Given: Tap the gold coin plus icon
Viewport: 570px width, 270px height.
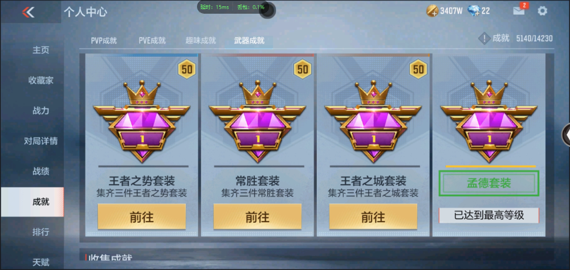Looking at the screenshot, I should (432, 11).
